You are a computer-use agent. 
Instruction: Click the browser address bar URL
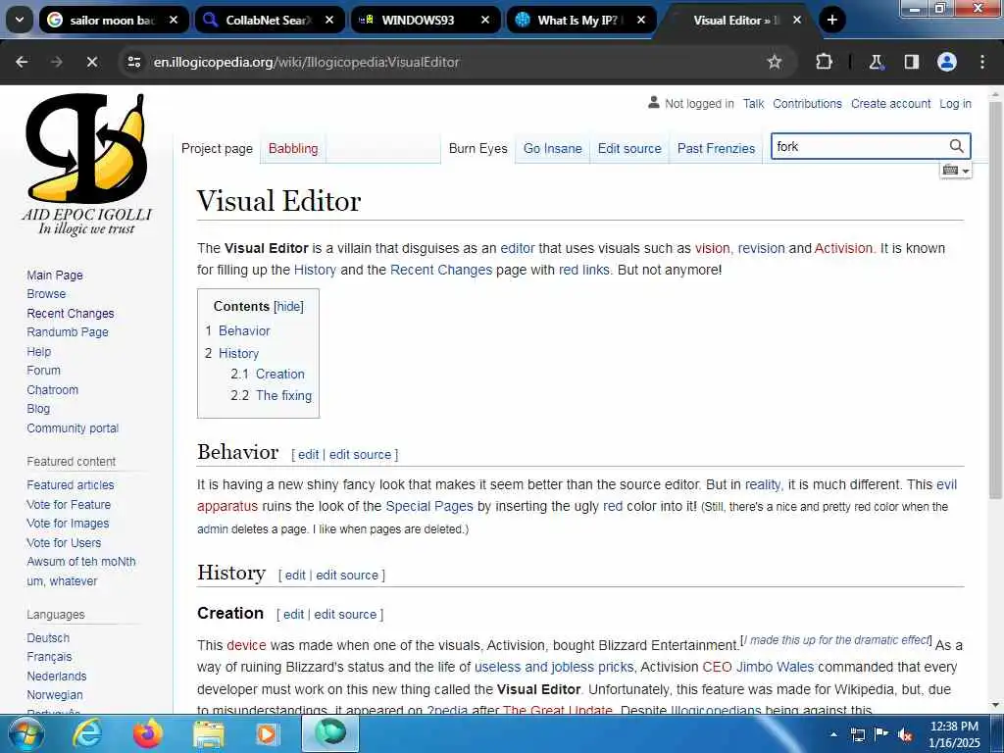coord(306,62)
